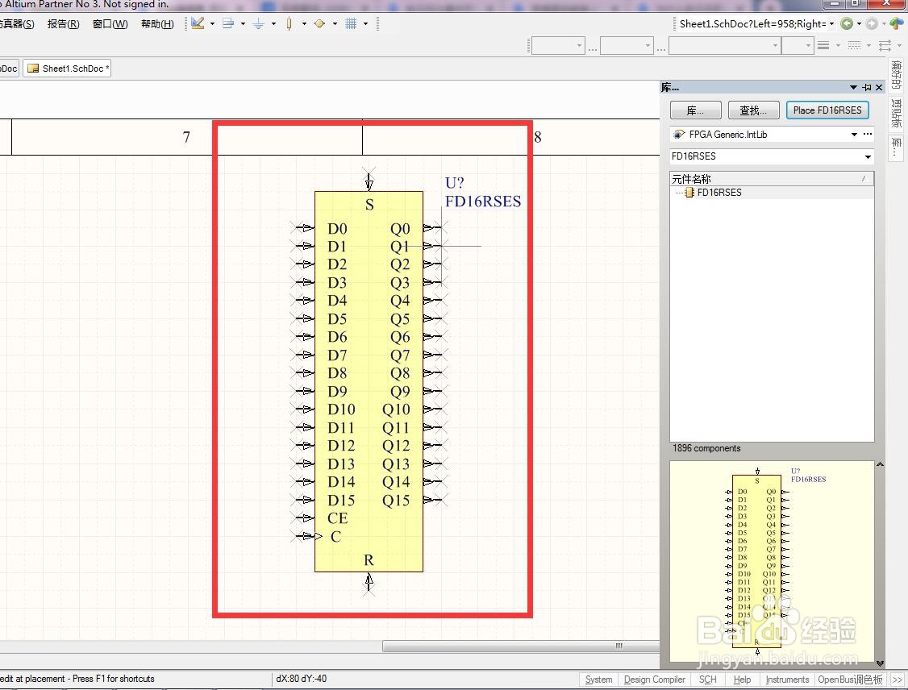This screenshot has height=690, width=908.
Task: Click the Instruments status bar button
Action: 787,679
